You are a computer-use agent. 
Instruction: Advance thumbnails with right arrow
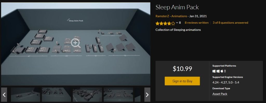(147, 95)
